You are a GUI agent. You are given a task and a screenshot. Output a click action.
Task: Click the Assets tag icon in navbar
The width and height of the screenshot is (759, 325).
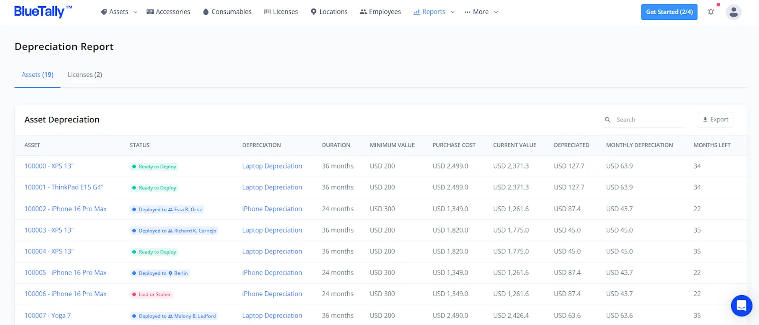[x=104, y=12]
